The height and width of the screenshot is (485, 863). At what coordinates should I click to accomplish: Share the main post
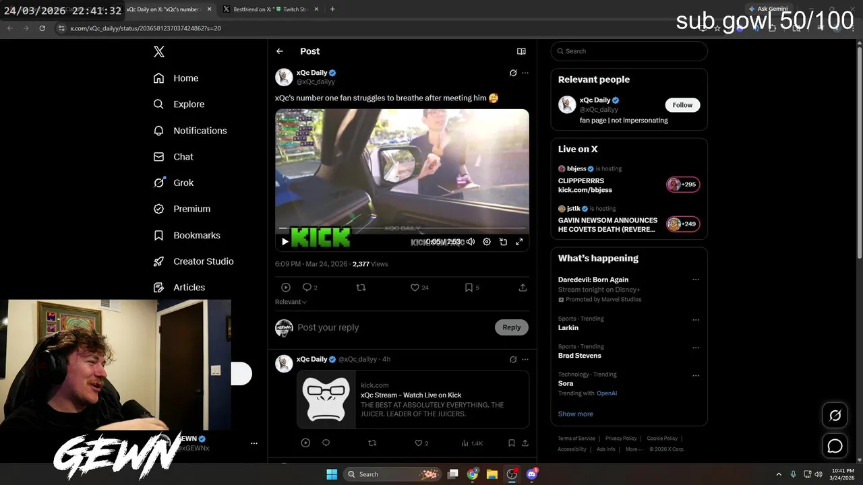tap(523, 288)
